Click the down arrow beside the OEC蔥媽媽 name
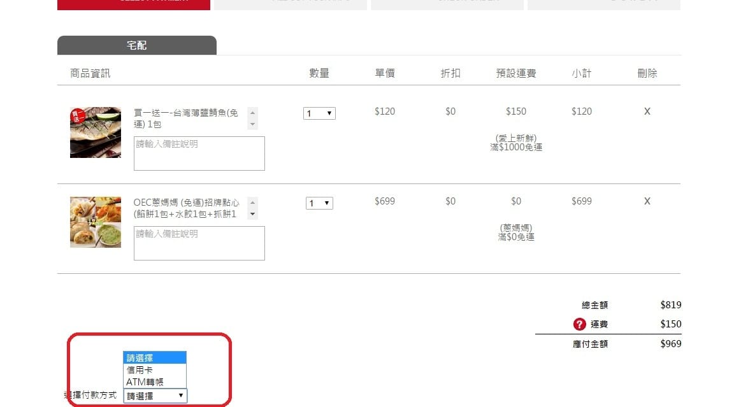 click(x=253, y=215)
